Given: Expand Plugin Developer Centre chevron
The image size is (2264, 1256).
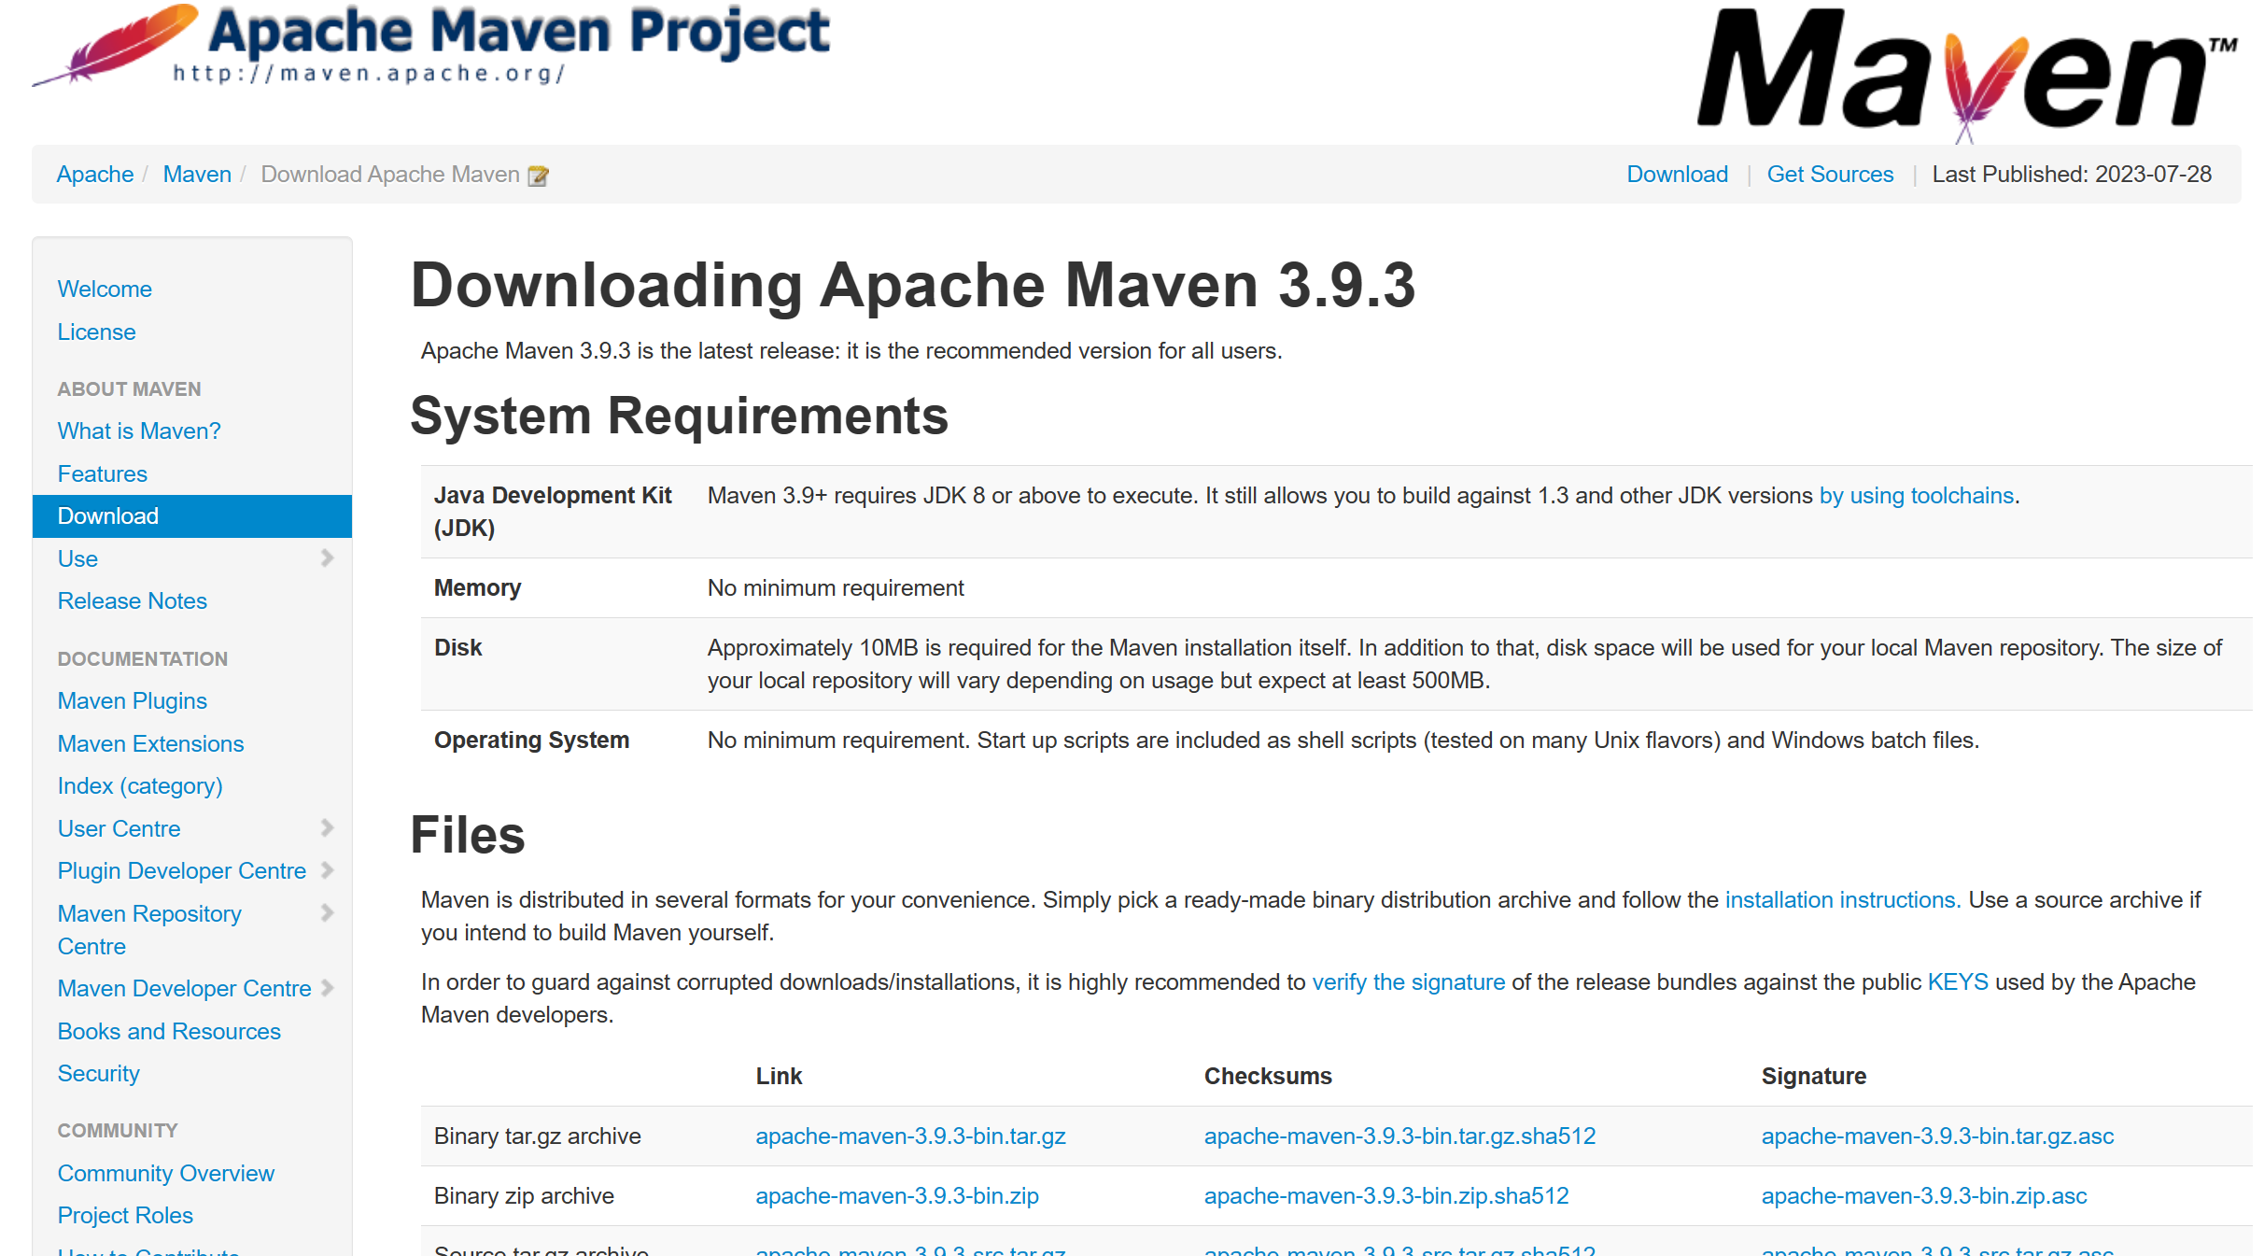Looking at the screenshot, I should [x=327, y=870].
